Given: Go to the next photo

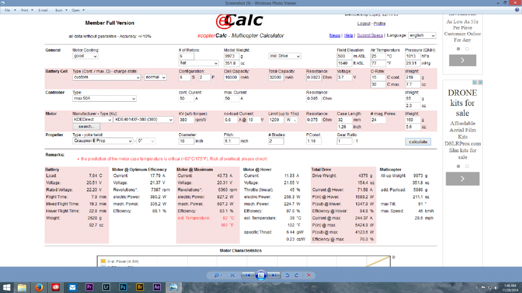Looking at the screenshot, I should coord(274,275).
